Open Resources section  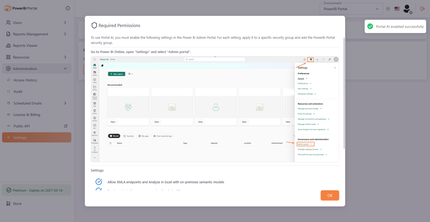coord(36,57)
